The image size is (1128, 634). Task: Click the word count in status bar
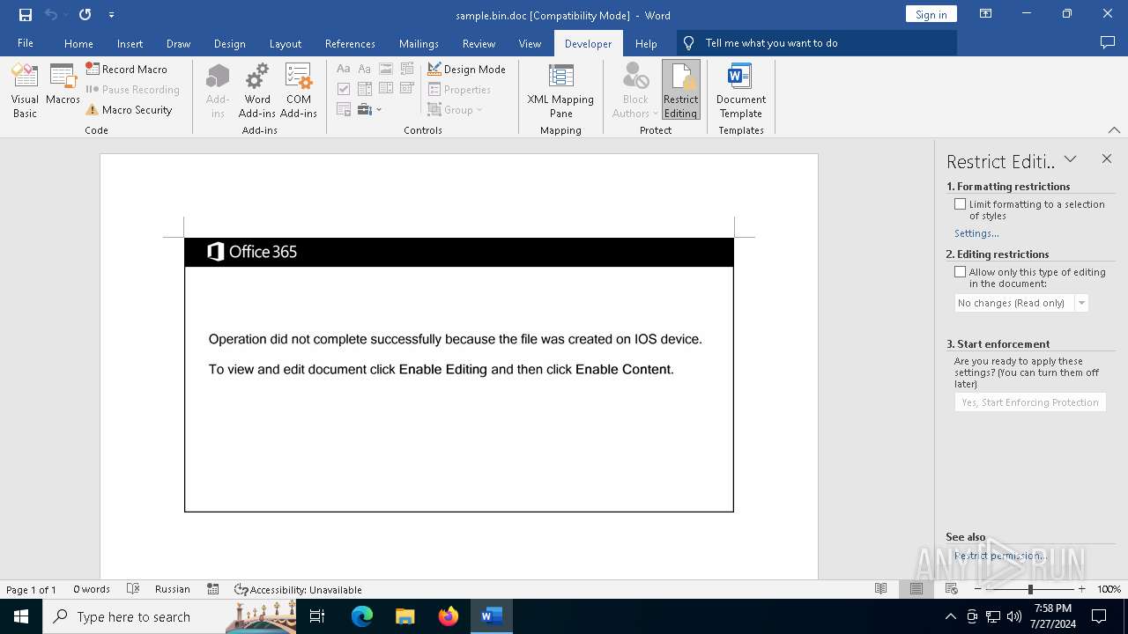(92, 589)
